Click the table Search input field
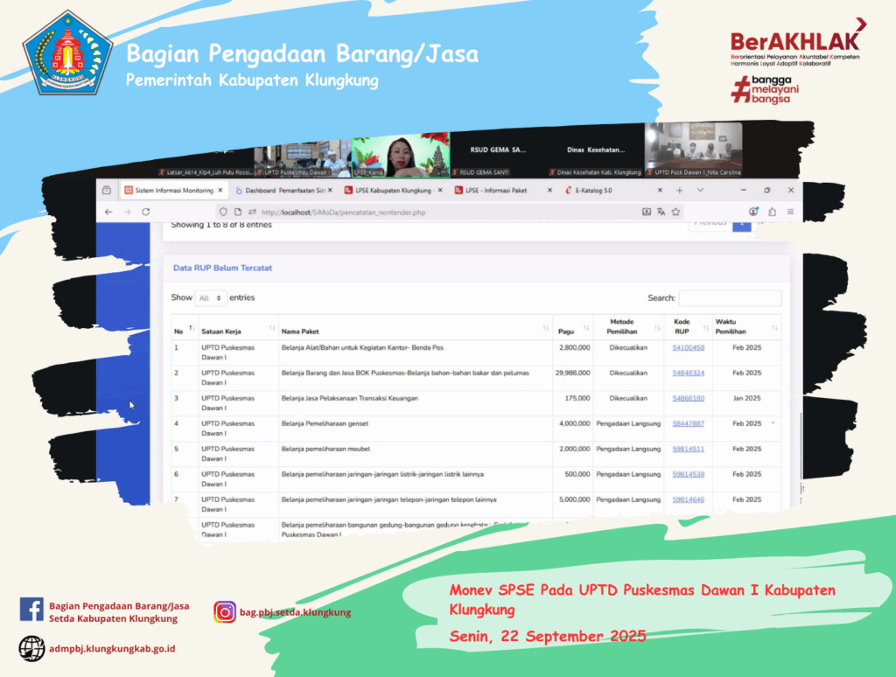 730,298
